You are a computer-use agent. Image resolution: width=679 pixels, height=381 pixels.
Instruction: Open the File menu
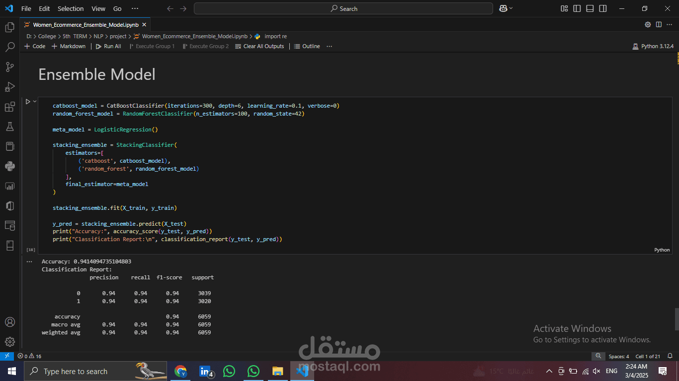coord(26,8)
